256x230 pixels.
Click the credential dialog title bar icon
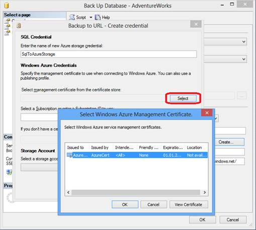pos(19,26)
